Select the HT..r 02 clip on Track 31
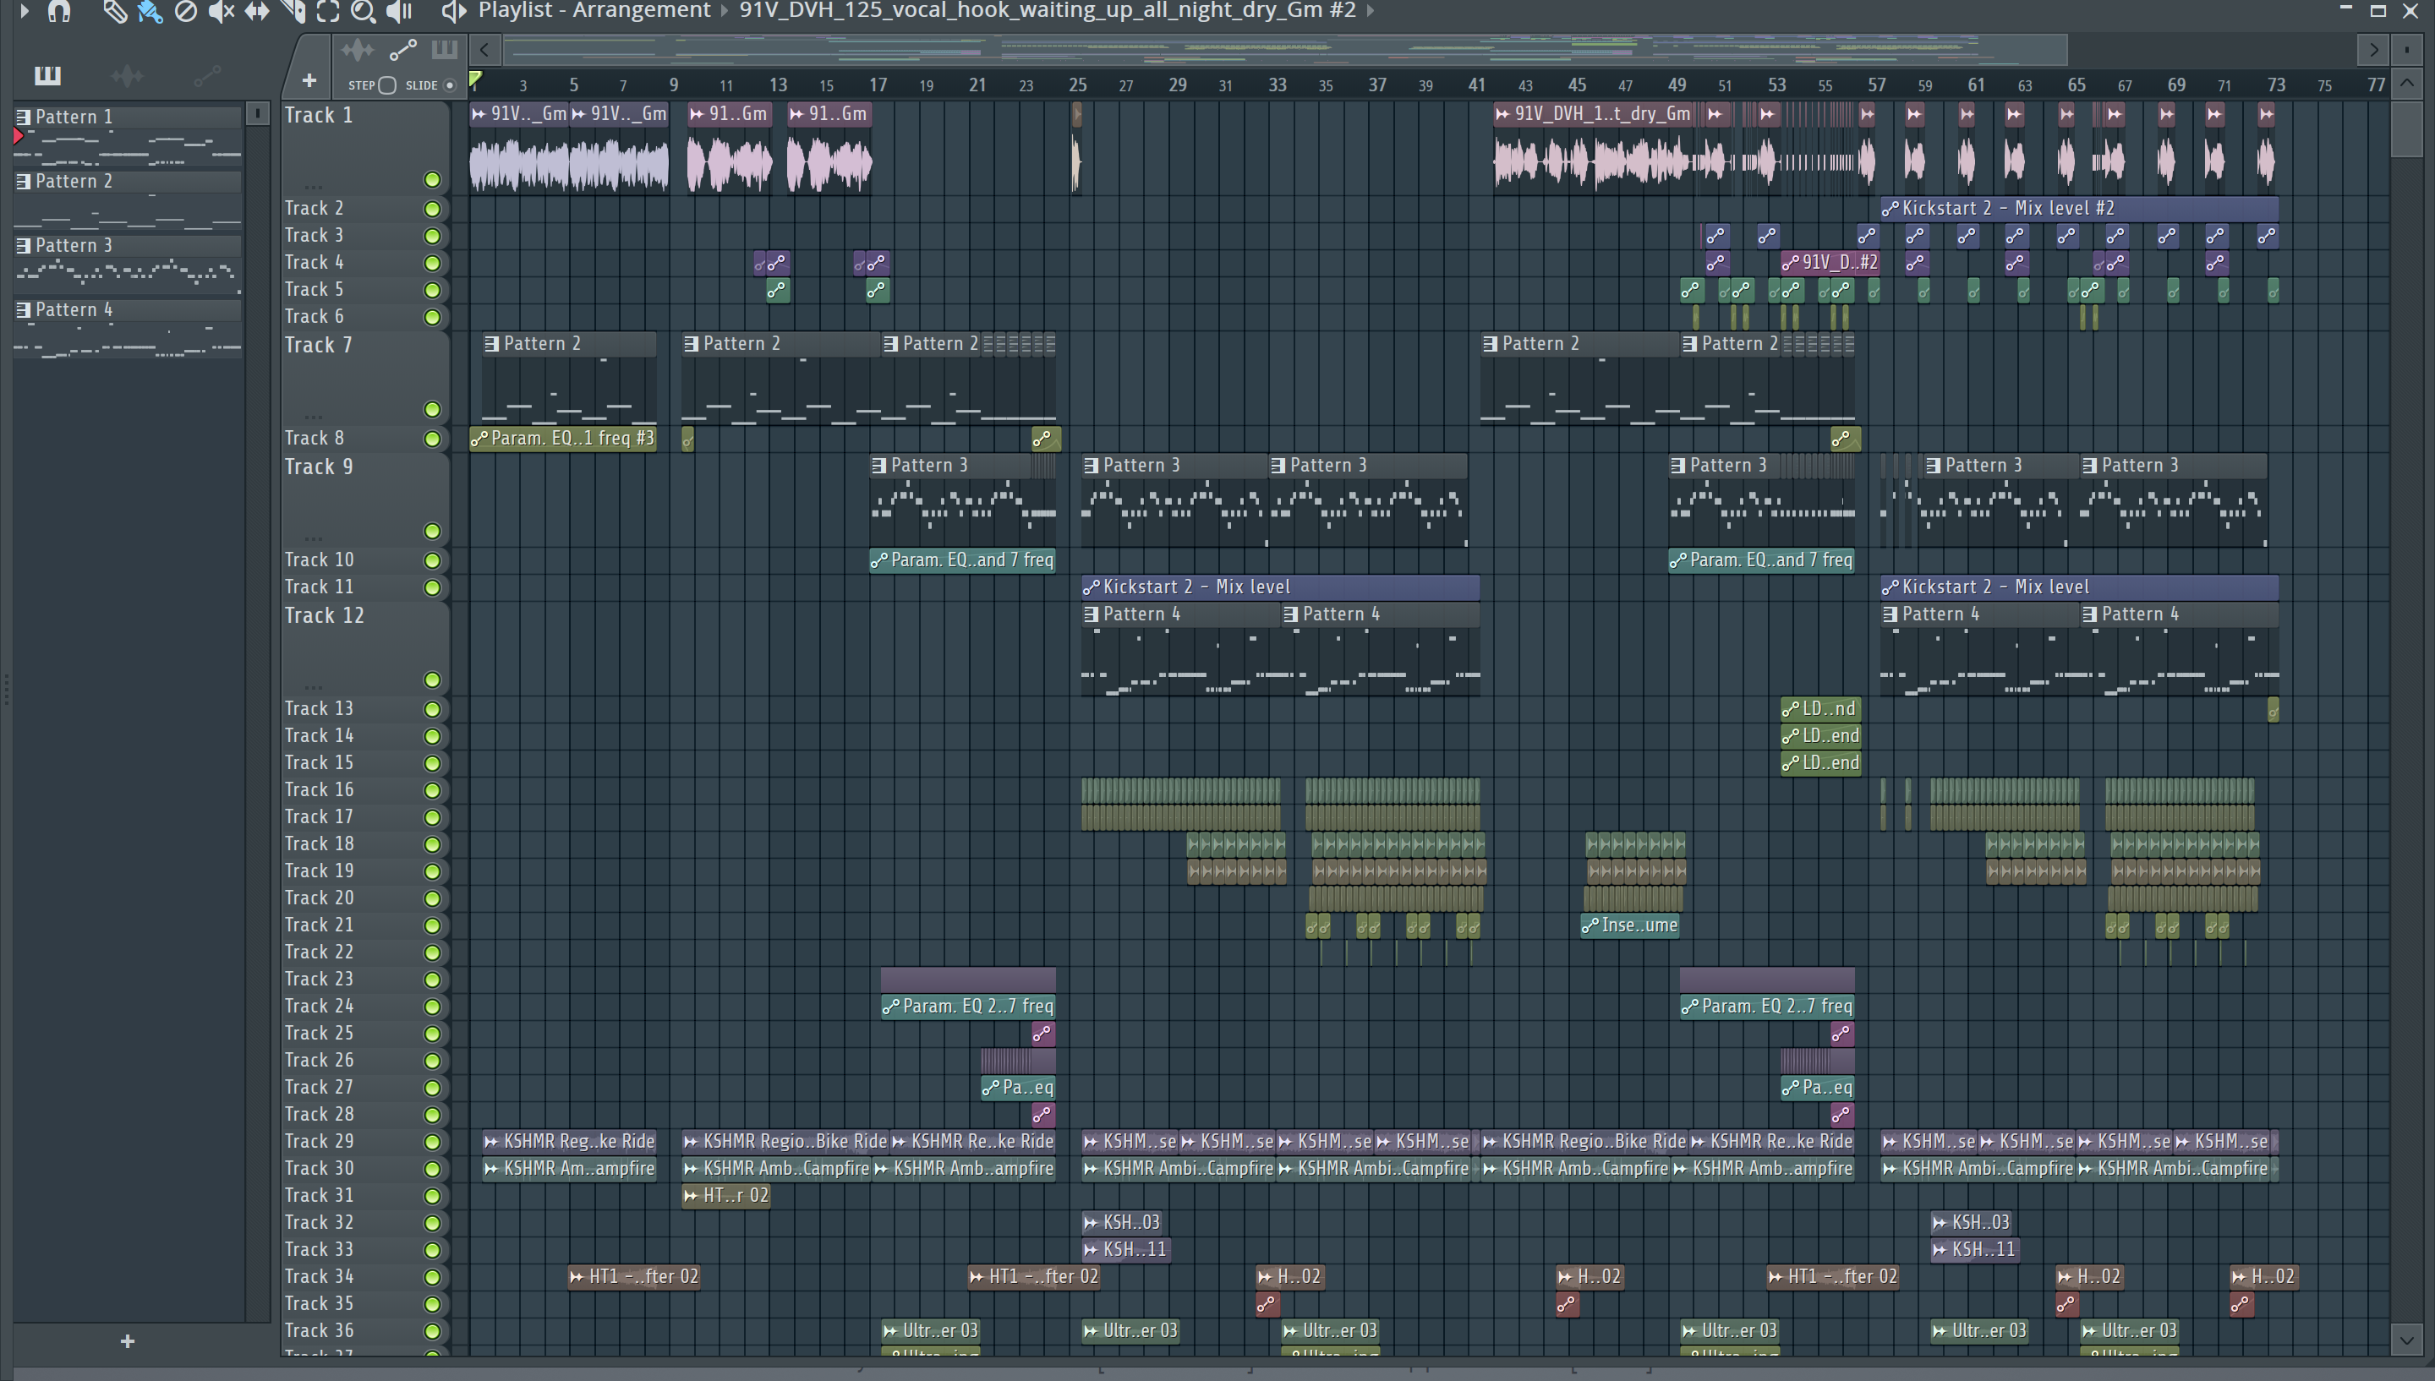This screenshot has width=2435, height=1381. tap(726, 1196)
